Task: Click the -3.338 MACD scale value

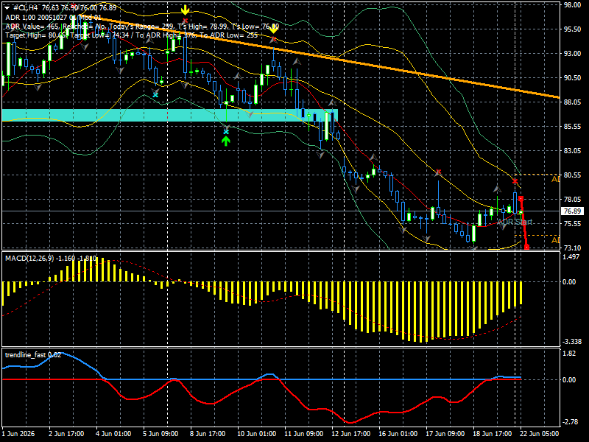Action: point(571,342)
